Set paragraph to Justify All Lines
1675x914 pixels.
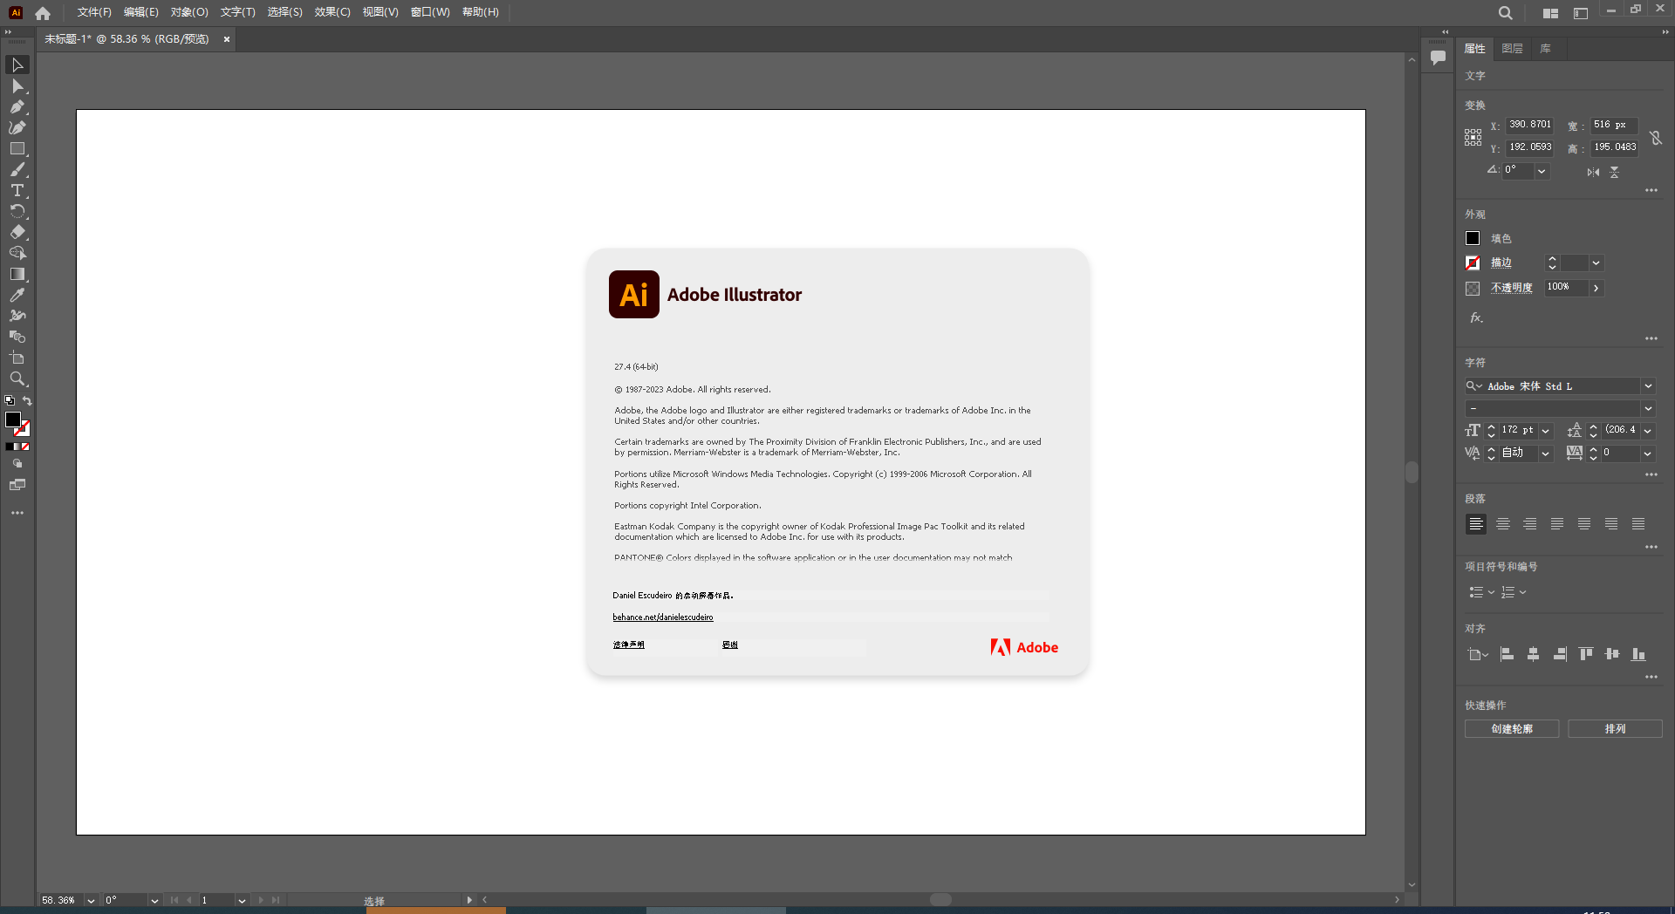(1638, 524)
